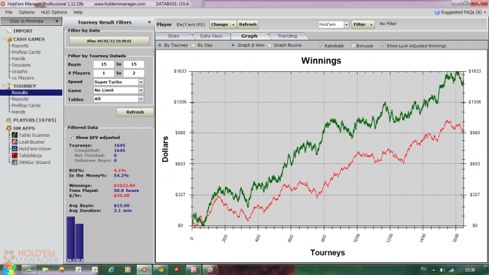Open the Speed Super Turbo dropdown
Screen dimensions: 489x275
point(141,82)
